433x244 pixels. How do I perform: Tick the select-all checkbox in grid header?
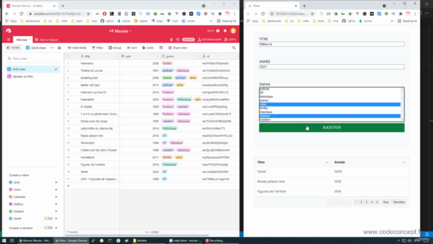tap(68, 56)
